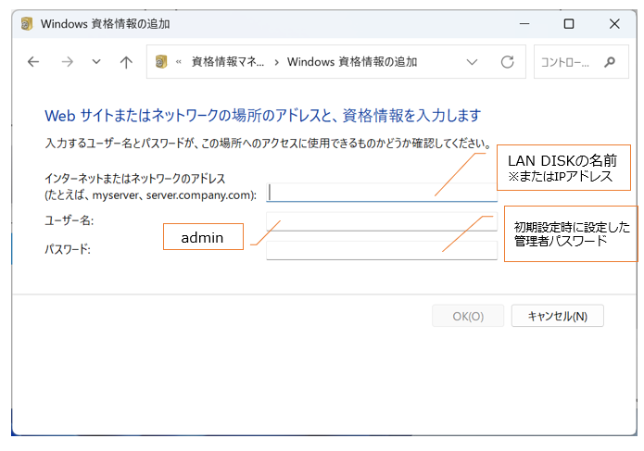
Task: Click the window icon in title bar
Action: pyautogui.click(x=24, y=23)
